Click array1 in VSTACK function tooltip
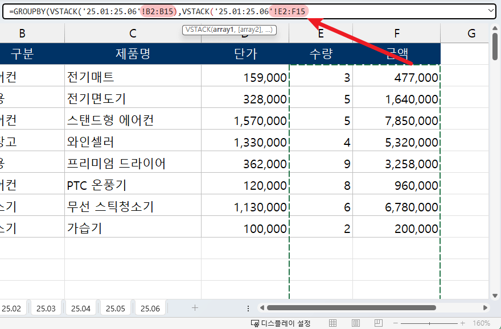This screenshot has width=501, height=329. point(223,30)
